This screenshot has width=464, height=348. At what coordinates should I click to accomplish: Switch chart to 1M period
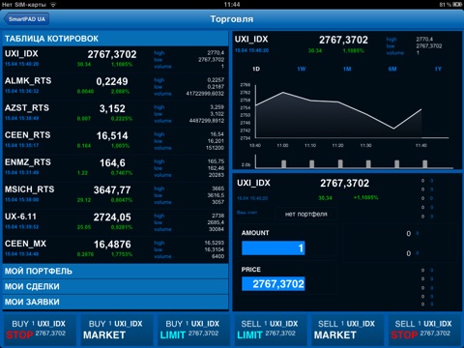pyautogui.click(x=347, y=69)
